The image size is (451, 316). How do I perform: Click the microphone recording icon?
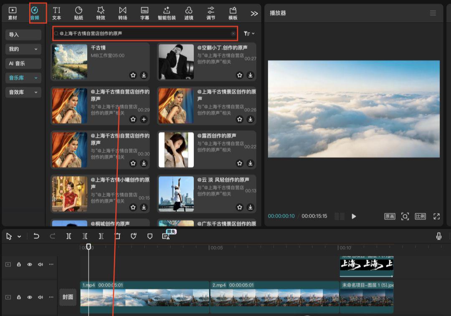pyautogui.click(x=439, y=236)
